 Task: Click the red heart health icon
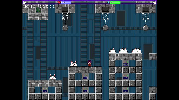59,2
